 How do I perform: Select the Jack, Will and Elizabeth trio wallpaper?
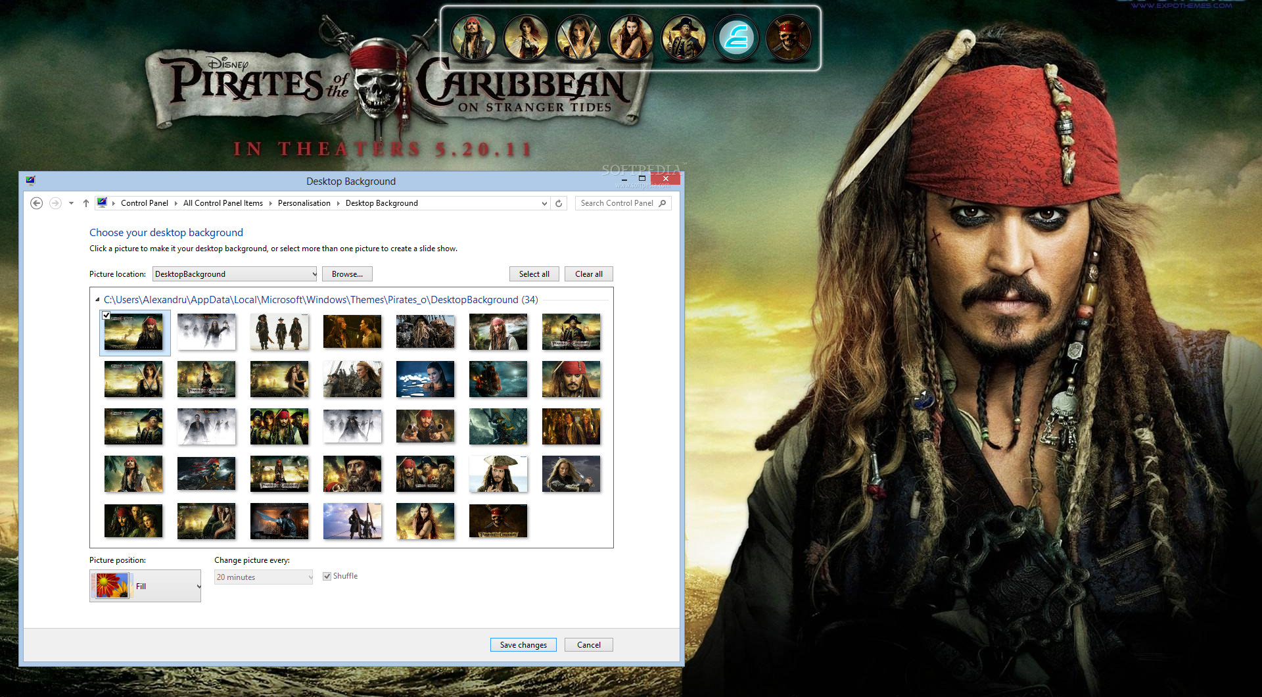pyautogui.click(x=133, y=521)
